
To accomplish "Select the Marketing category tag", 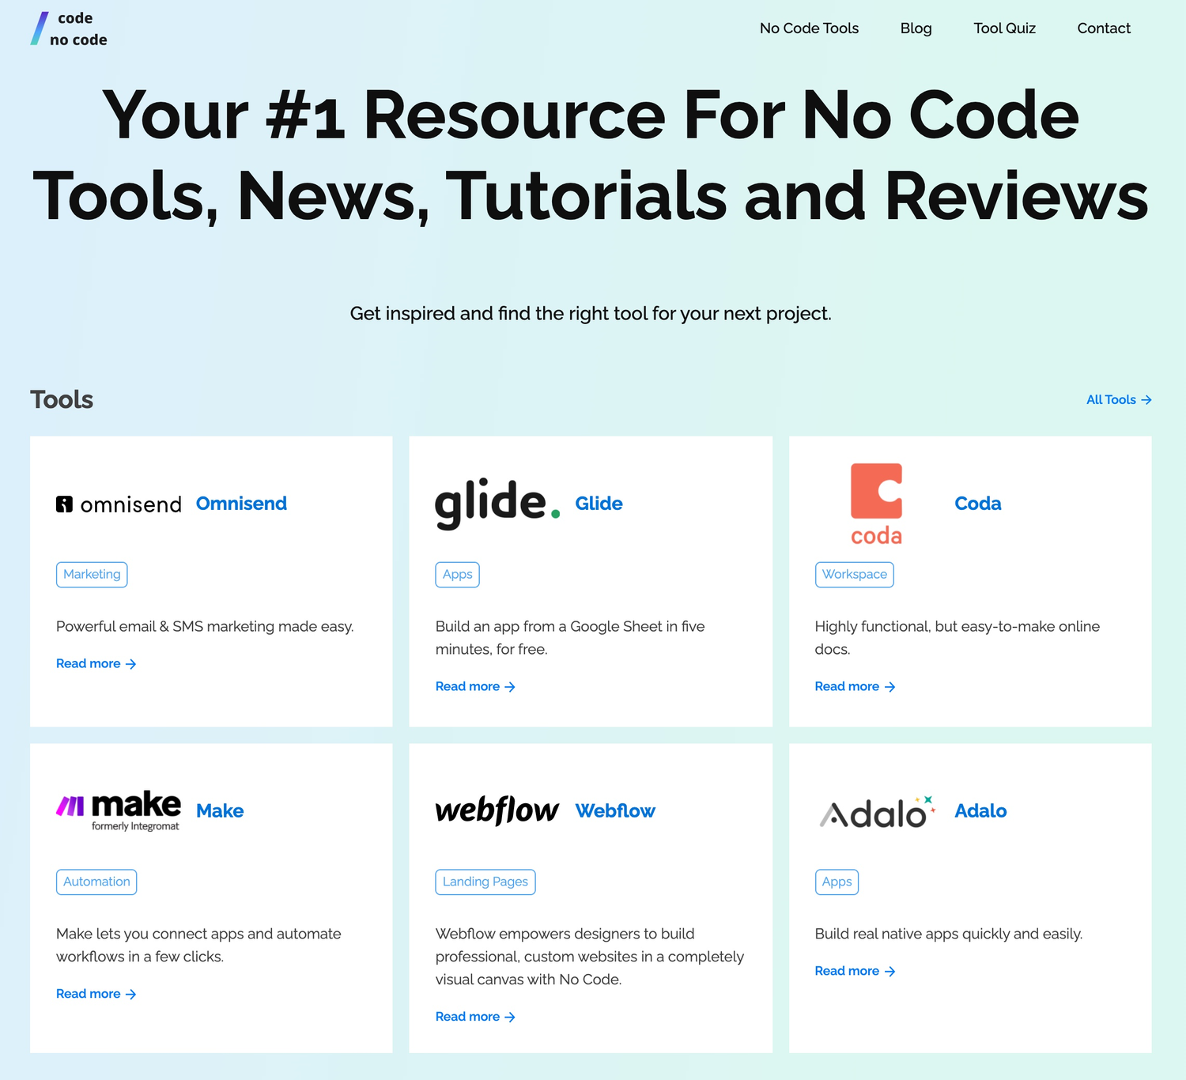I will click(x=92, y=575).
